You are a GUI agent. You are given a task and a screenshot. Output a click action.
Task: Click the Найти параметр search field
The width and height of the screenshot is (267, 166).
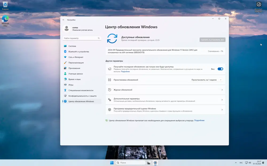[x=82, y=38]
